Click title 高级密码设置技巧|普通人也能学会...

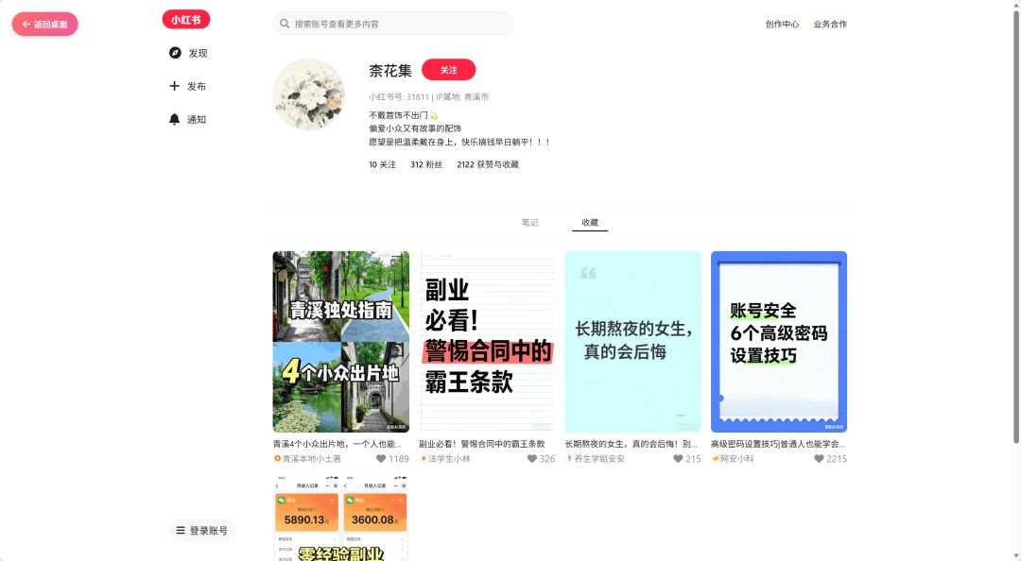click(x=778, y=444)
